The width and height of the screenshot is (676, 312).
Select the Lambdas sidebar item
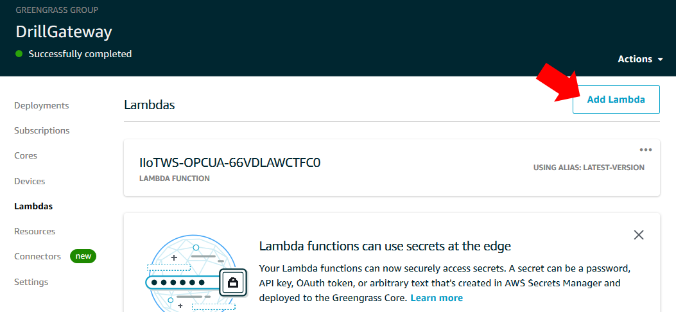[33, 206]
